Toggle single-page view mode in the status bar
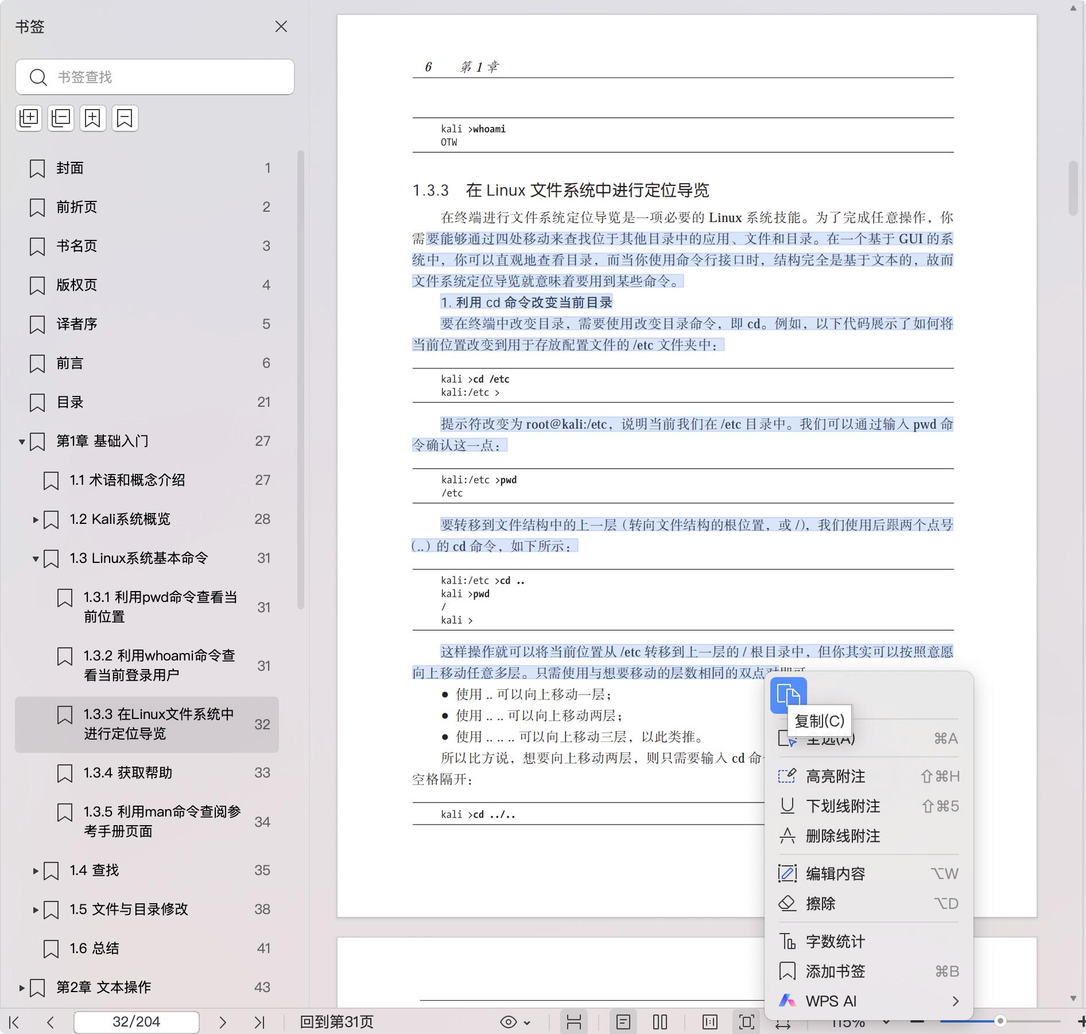The width and height of the screenshot is (1086, 1034). coord(623,1022)
